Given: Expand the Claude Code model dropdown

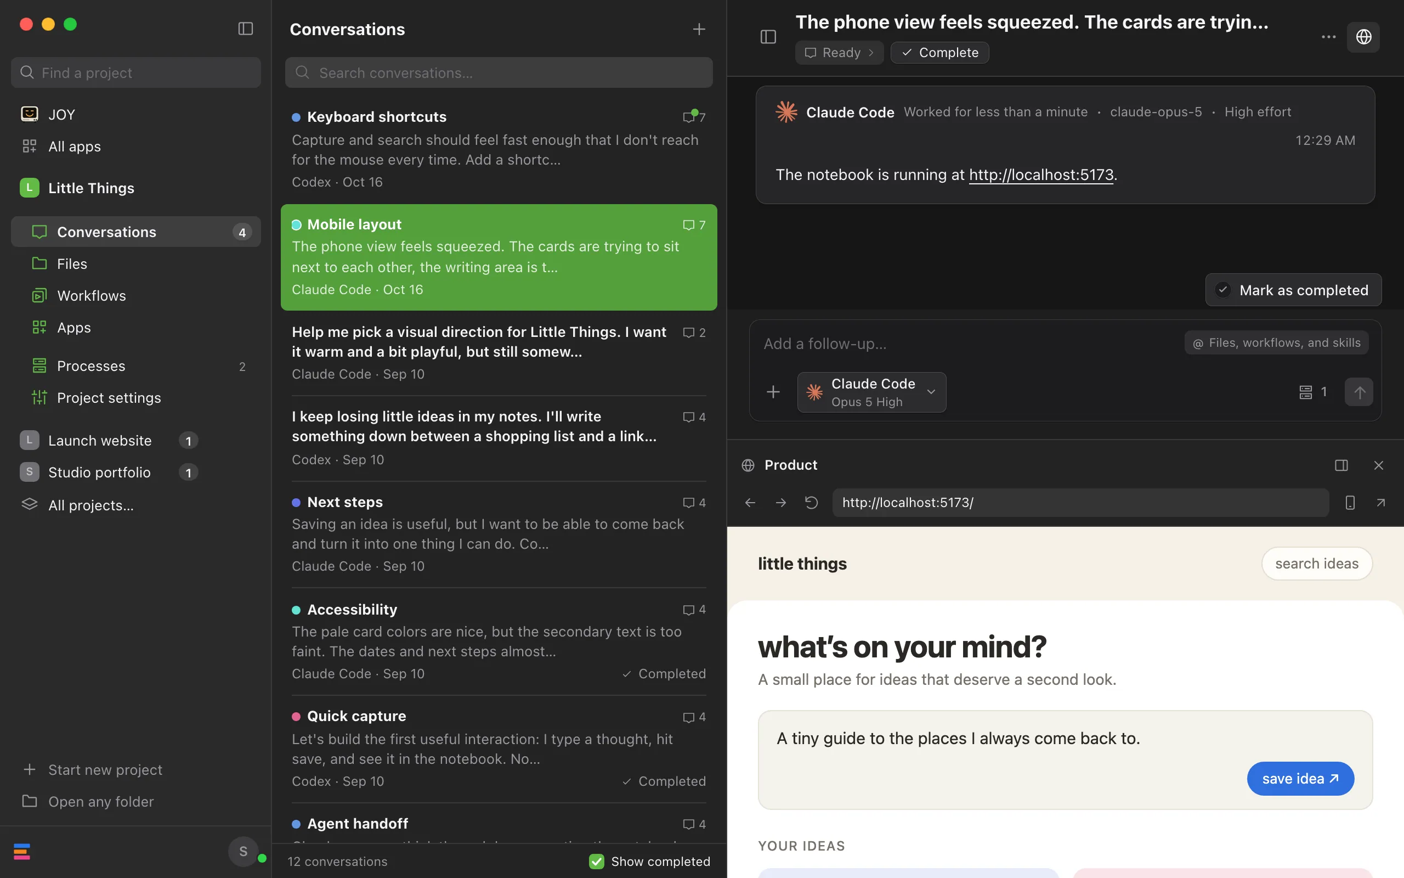Looking at the screenshot, I should pyautogui.click(x=871, y=392).
